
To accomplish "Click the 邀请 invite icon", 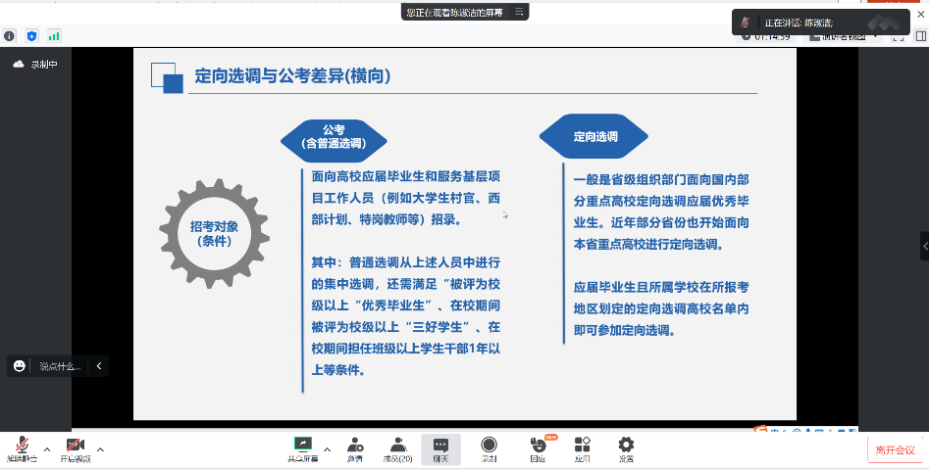I will click(354, 448).
